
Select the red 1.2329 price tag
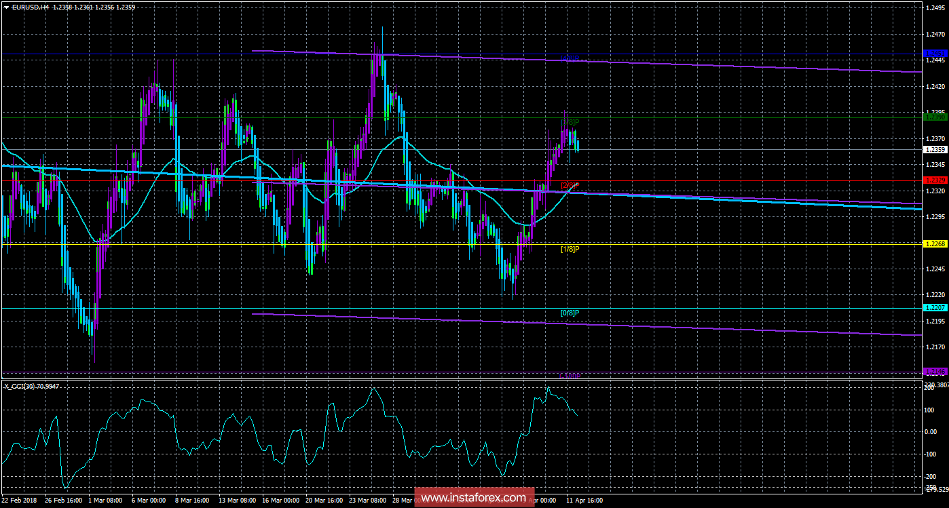[935, 180]
